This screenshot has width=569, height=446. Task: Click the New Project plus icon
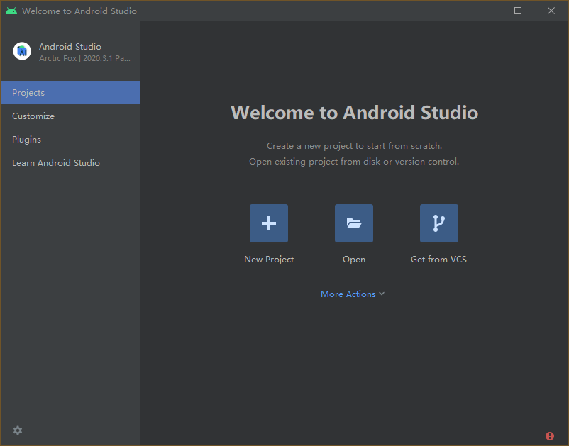point(269,223)
